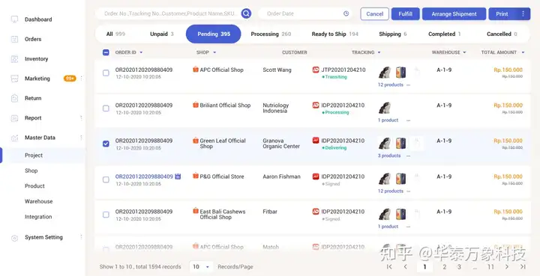Click the Report sidebar icon

click(x=14, y=118)
